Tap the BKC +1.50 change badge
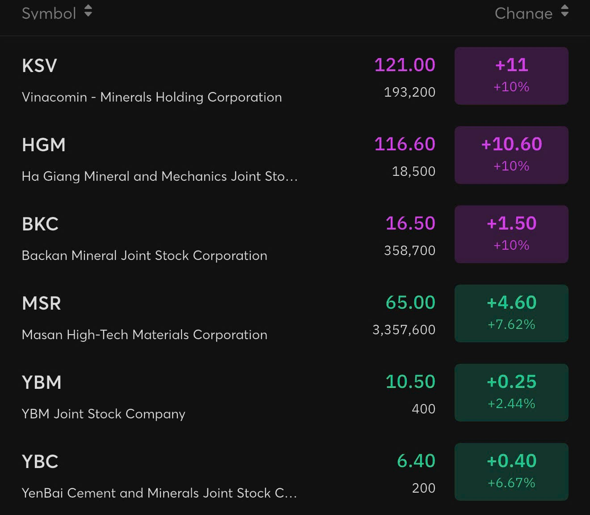590x515 pixels. pyautogui.click(x=511, y=234)
